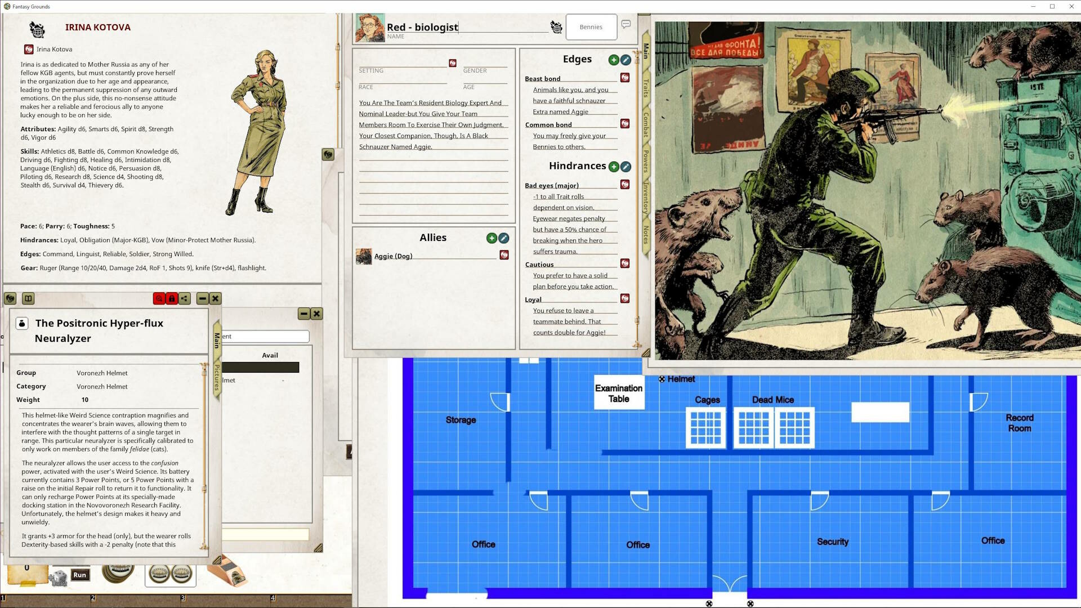This screenshot has height=608, width=1081.
Task: Minimize the Neuralyzer item window
Action: (x=202, y=298)
